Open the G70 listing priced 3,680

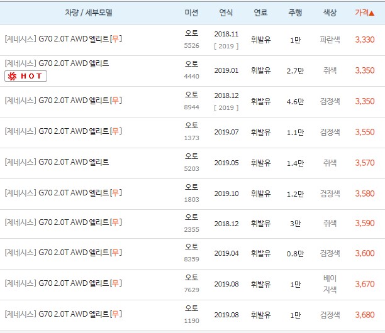63,314
